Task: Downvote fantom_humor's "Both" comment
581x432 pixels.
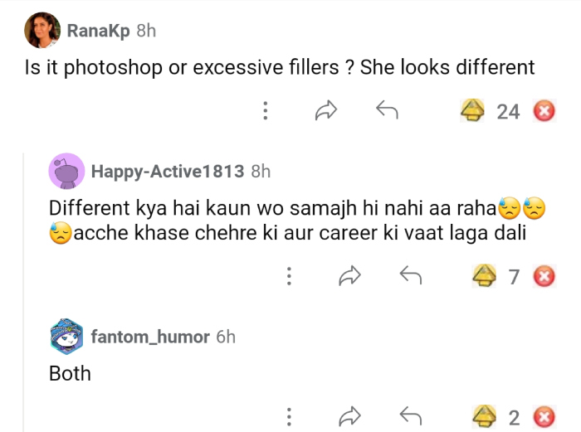Action: point(544,416)
